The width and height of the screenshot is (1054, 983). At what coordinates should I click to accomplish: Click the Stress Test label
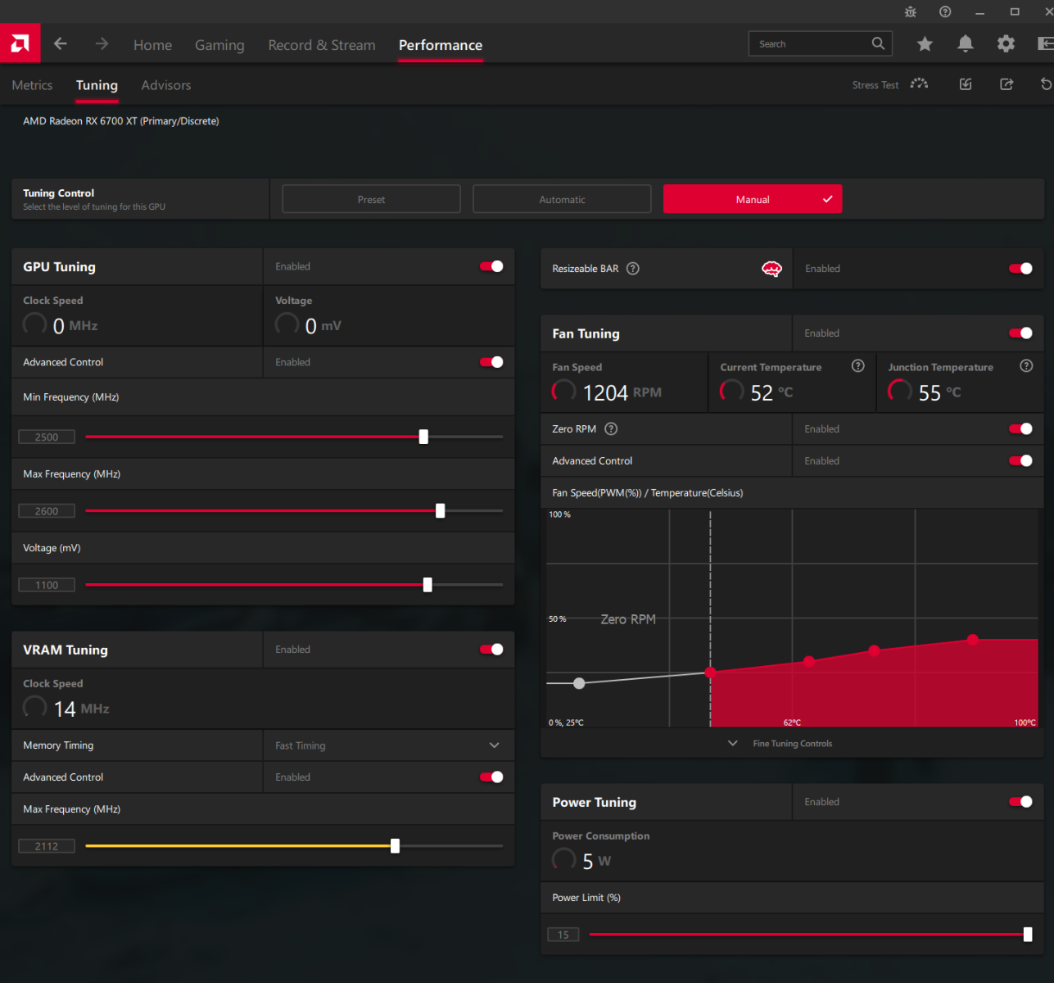pos(875,85)
